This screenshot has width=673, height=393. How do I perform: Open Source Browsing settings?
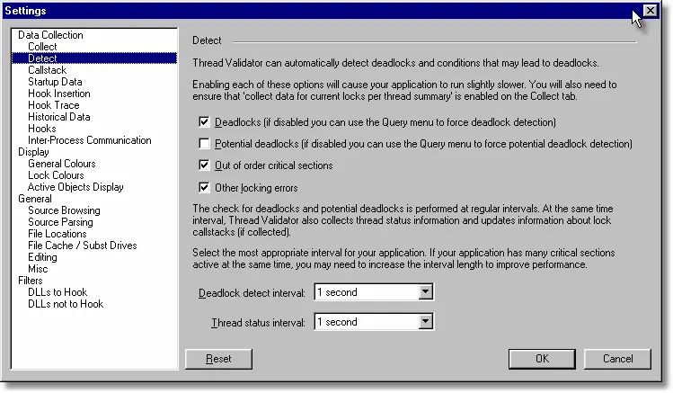(64, 210)
